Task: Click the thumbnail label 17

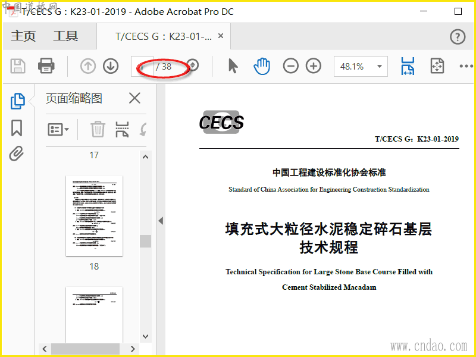Action: point(94,155)
